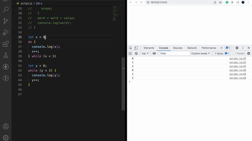This screenshot has width=252, height=141.
Task: Click the browser forward arrow
Action: tap(136, 2)
